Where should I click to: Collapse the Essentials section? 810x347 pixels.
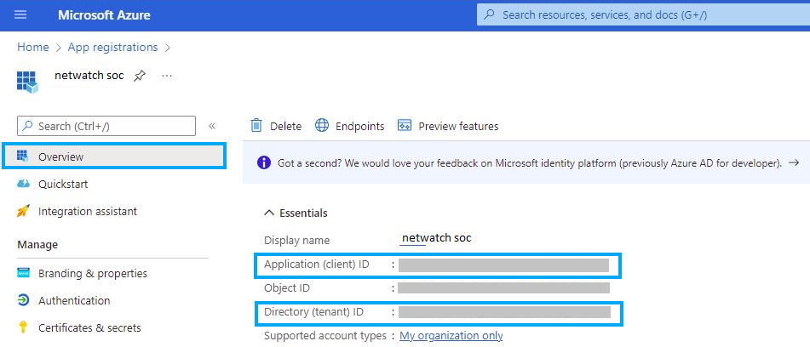[x=296, y=213]
